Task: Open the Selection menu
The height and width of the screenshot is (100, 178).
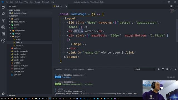Action: click(19, 2)
